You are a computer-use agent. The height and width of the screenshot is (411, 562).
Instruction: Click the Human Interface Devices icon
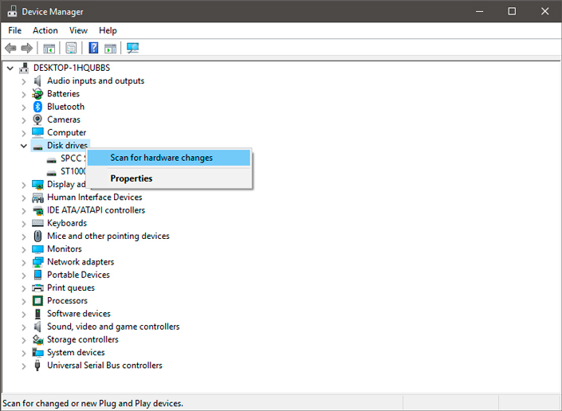[37, 198]
